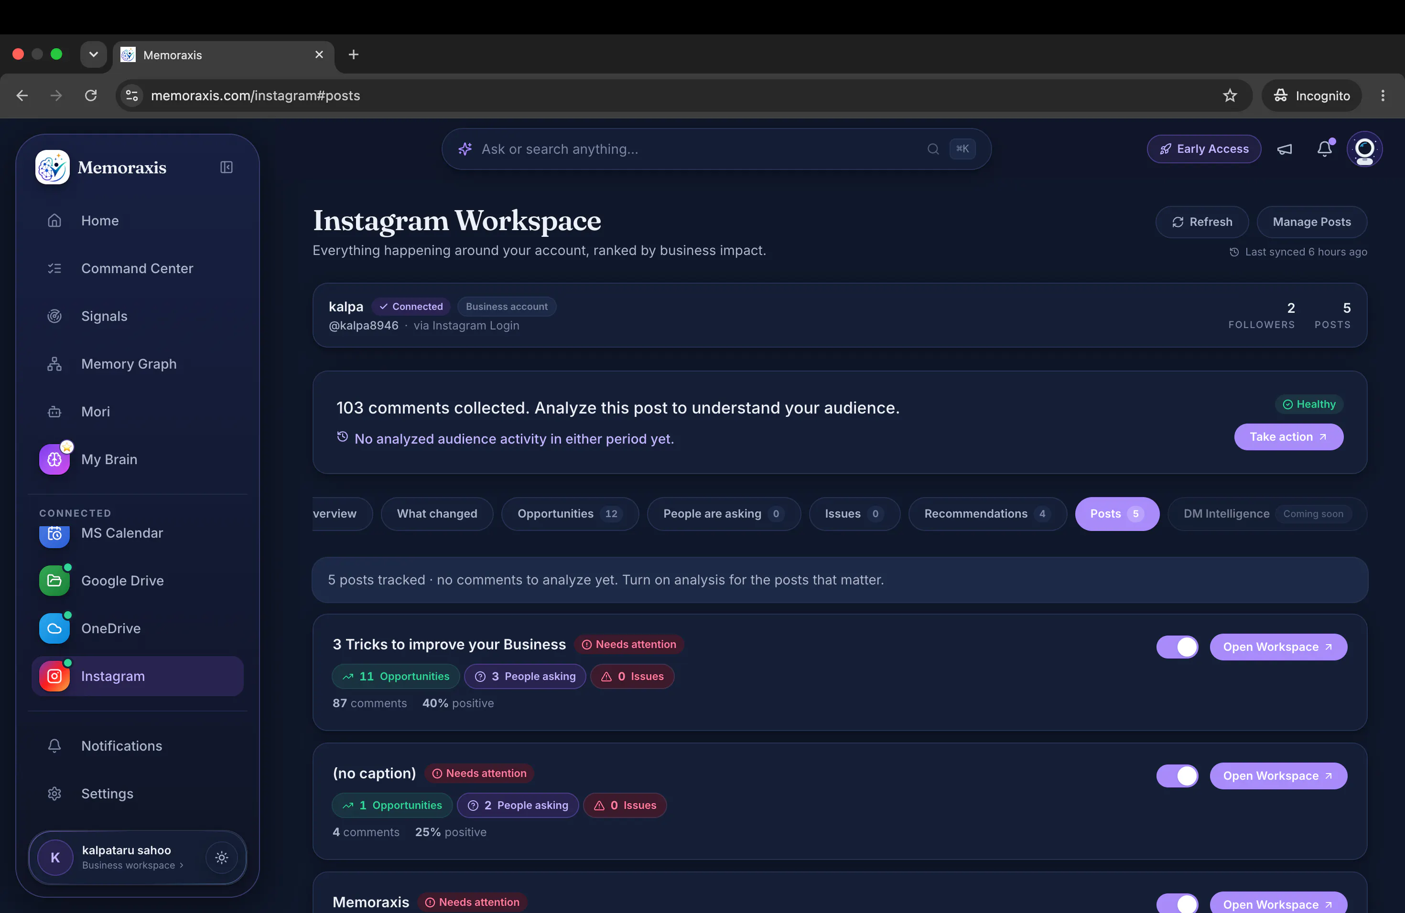Expand Business workspace switcher
The image size is (1405, 913).
point(132,865)
